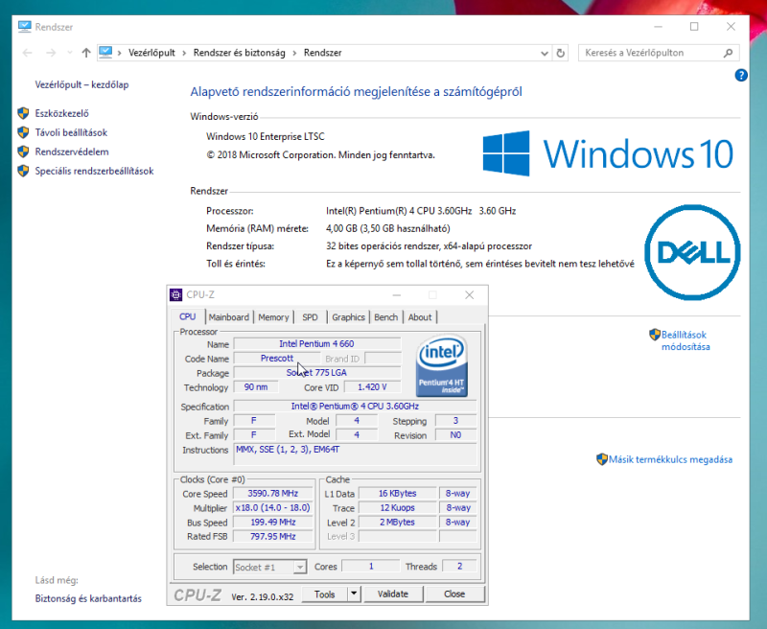Switch to Graphics tab
Viewport: 767px width, 629px height.
tap(348, 317)
